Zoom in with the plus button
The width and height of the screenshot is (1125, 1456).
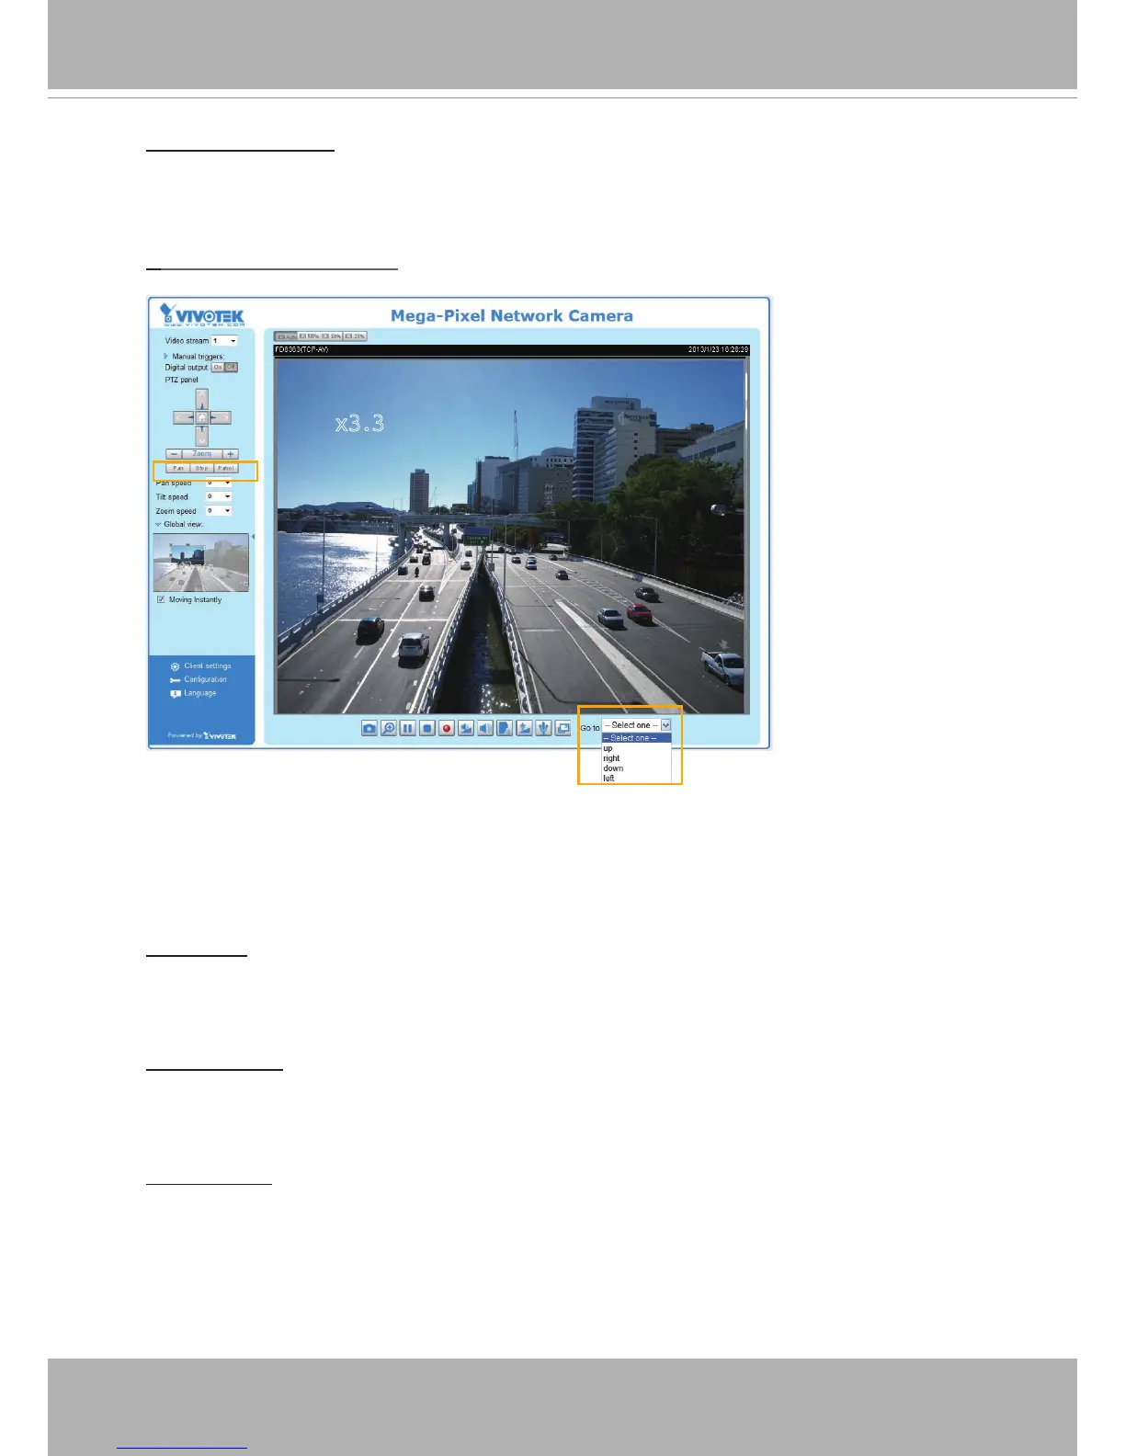[230, 453]
